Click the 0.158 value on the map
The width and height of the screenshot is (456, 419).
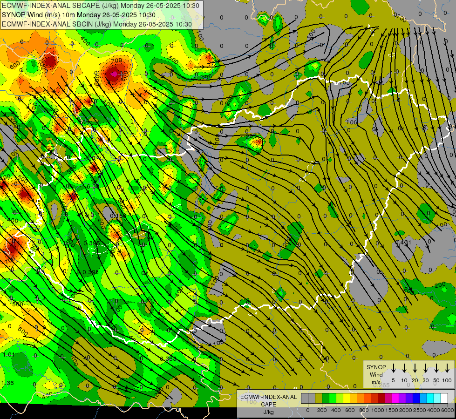pyautogui.click(x=118, y=216)
